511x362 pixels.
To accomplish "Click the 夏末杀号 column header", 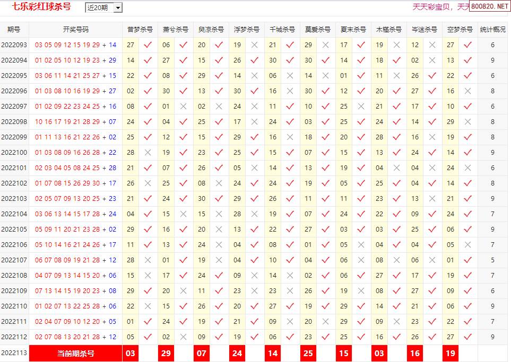I will (x=353, y=30).
